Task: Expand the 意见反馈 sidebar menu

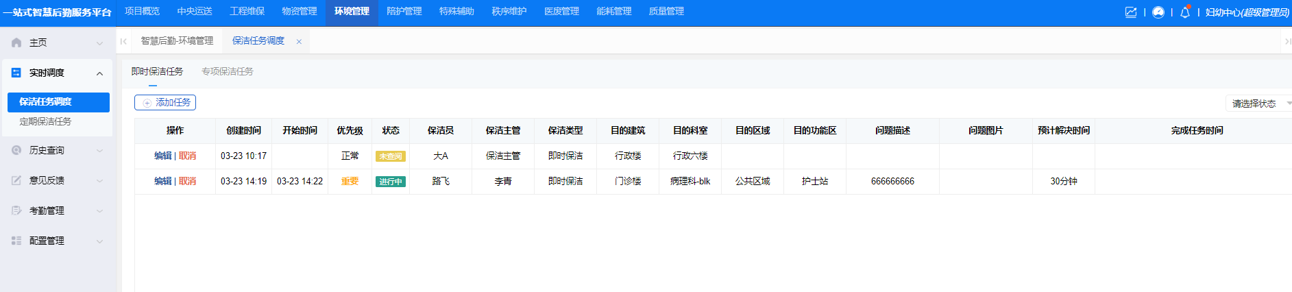Action: [99, 181]
